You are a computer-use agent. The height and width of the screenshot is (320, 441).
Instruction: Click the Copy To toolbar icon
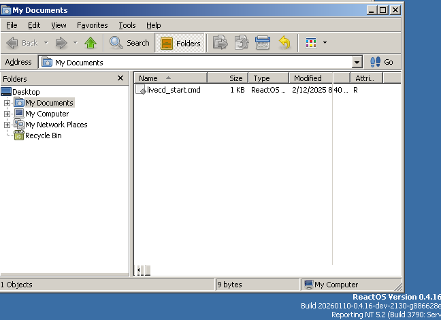coord(242,43)
